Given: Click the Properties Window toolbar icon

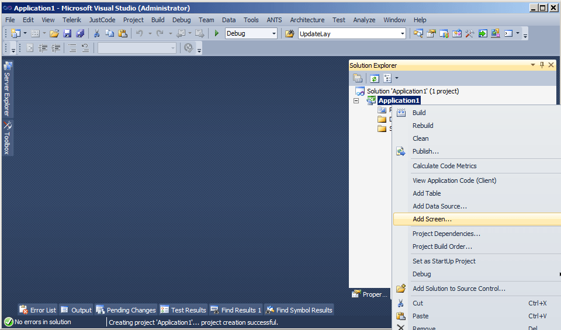Looking at the screenshot, I should 431,34.
